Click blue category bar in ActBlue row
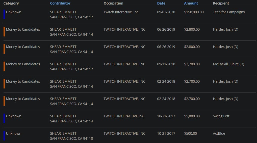 point(4,136)
